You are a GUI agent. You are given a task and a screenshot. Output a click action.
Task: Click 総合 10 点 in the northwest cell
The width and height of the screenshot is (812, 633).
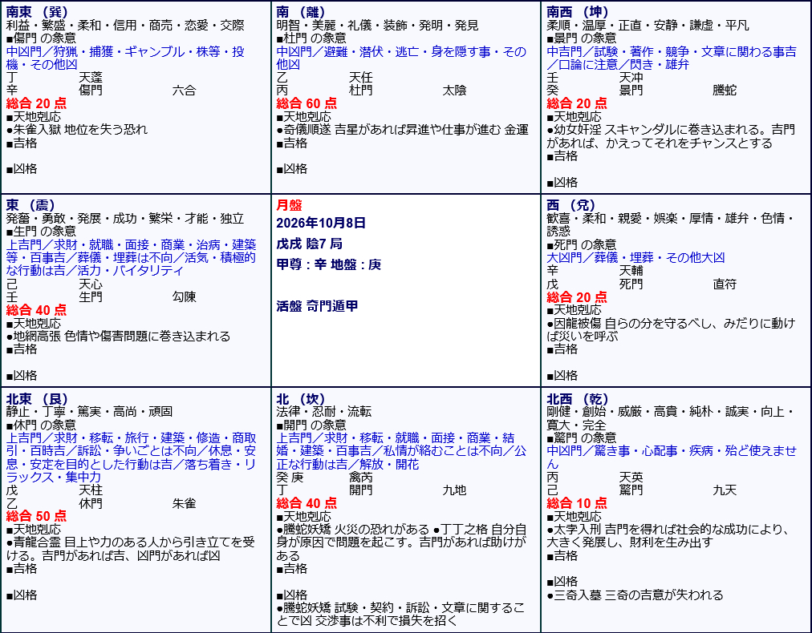[577, 503]
